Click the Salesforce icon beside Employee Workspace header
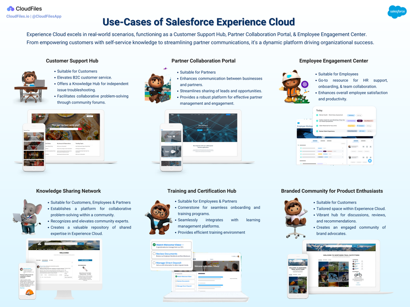The width and height of the screenshot is (410, 307). [298, 123]
